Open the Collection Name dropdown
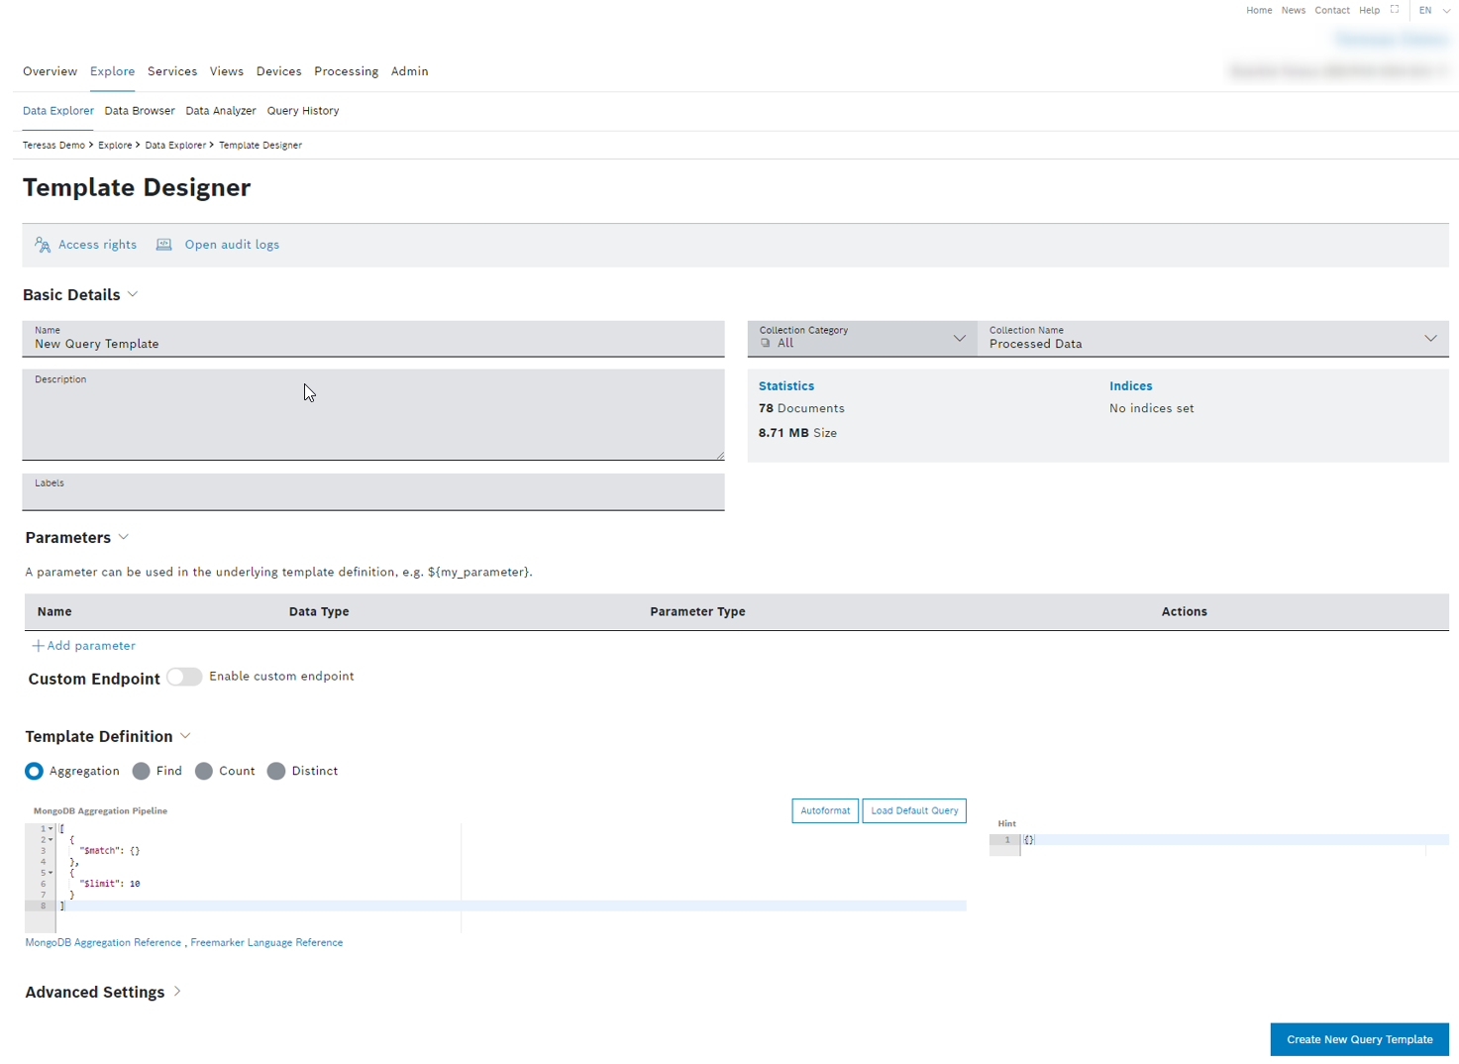Image resolution: width=1459 pixels, height=1064 pixels. point(1430,339)
